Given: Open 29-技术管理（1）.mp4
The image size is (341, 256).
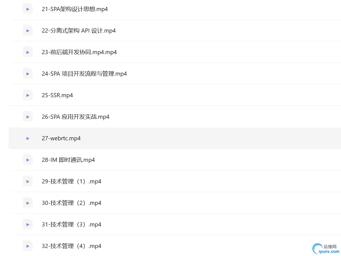Looking at the screenshot, I should click(71, 181).
